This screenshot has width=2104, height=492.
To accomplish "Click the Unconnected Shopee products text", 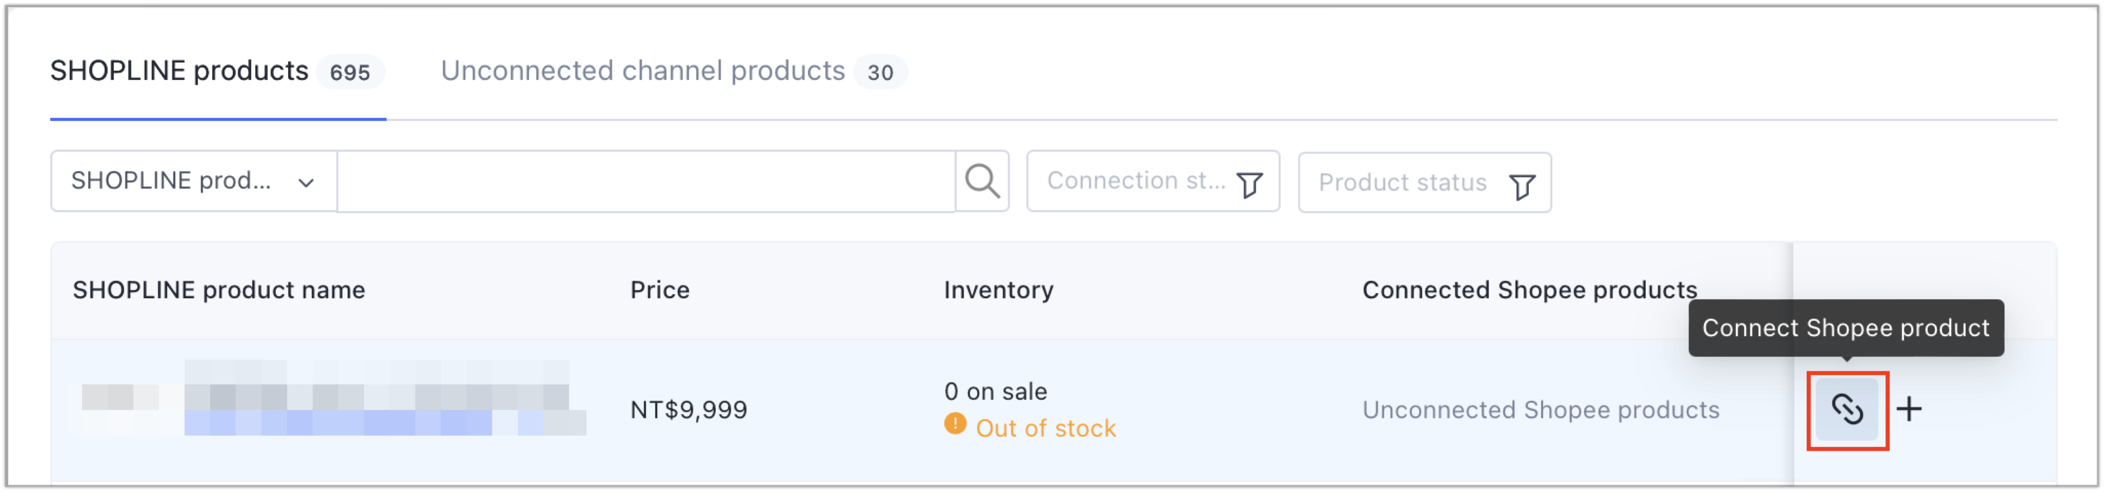I will pos(1541,409).
